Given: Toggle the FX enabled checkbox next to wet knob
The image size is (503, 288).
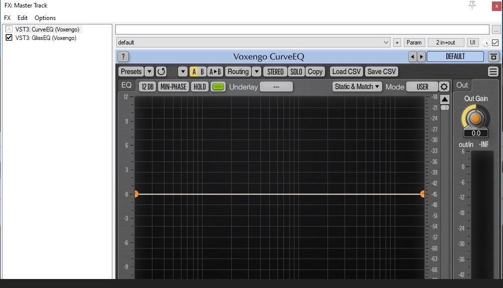Looking at the screenshot, I should [x=495, y=42].
